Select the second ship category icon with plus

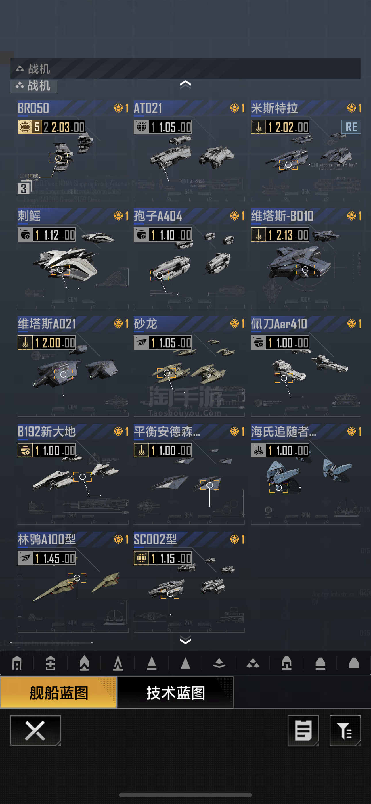point(51,663)
